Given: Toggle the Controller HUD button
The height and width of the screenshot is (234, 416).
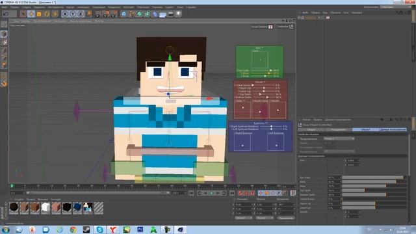Looking at the screenshot, I should point(285,27).
